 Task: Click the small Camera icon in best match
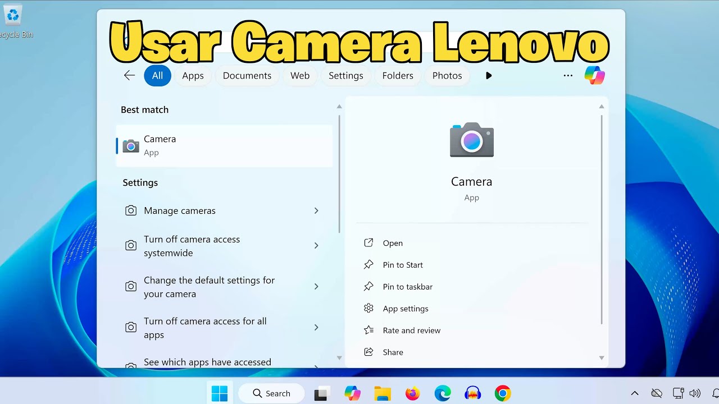click(131, 146)
